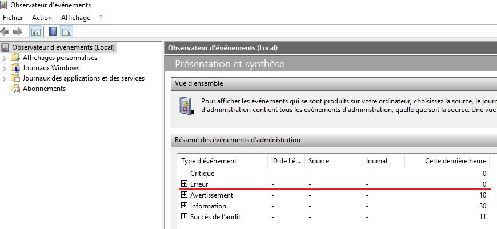497x229 pixels.
Task: Expand the Affichages personnalisés tree node
Action: coord(5,58)
